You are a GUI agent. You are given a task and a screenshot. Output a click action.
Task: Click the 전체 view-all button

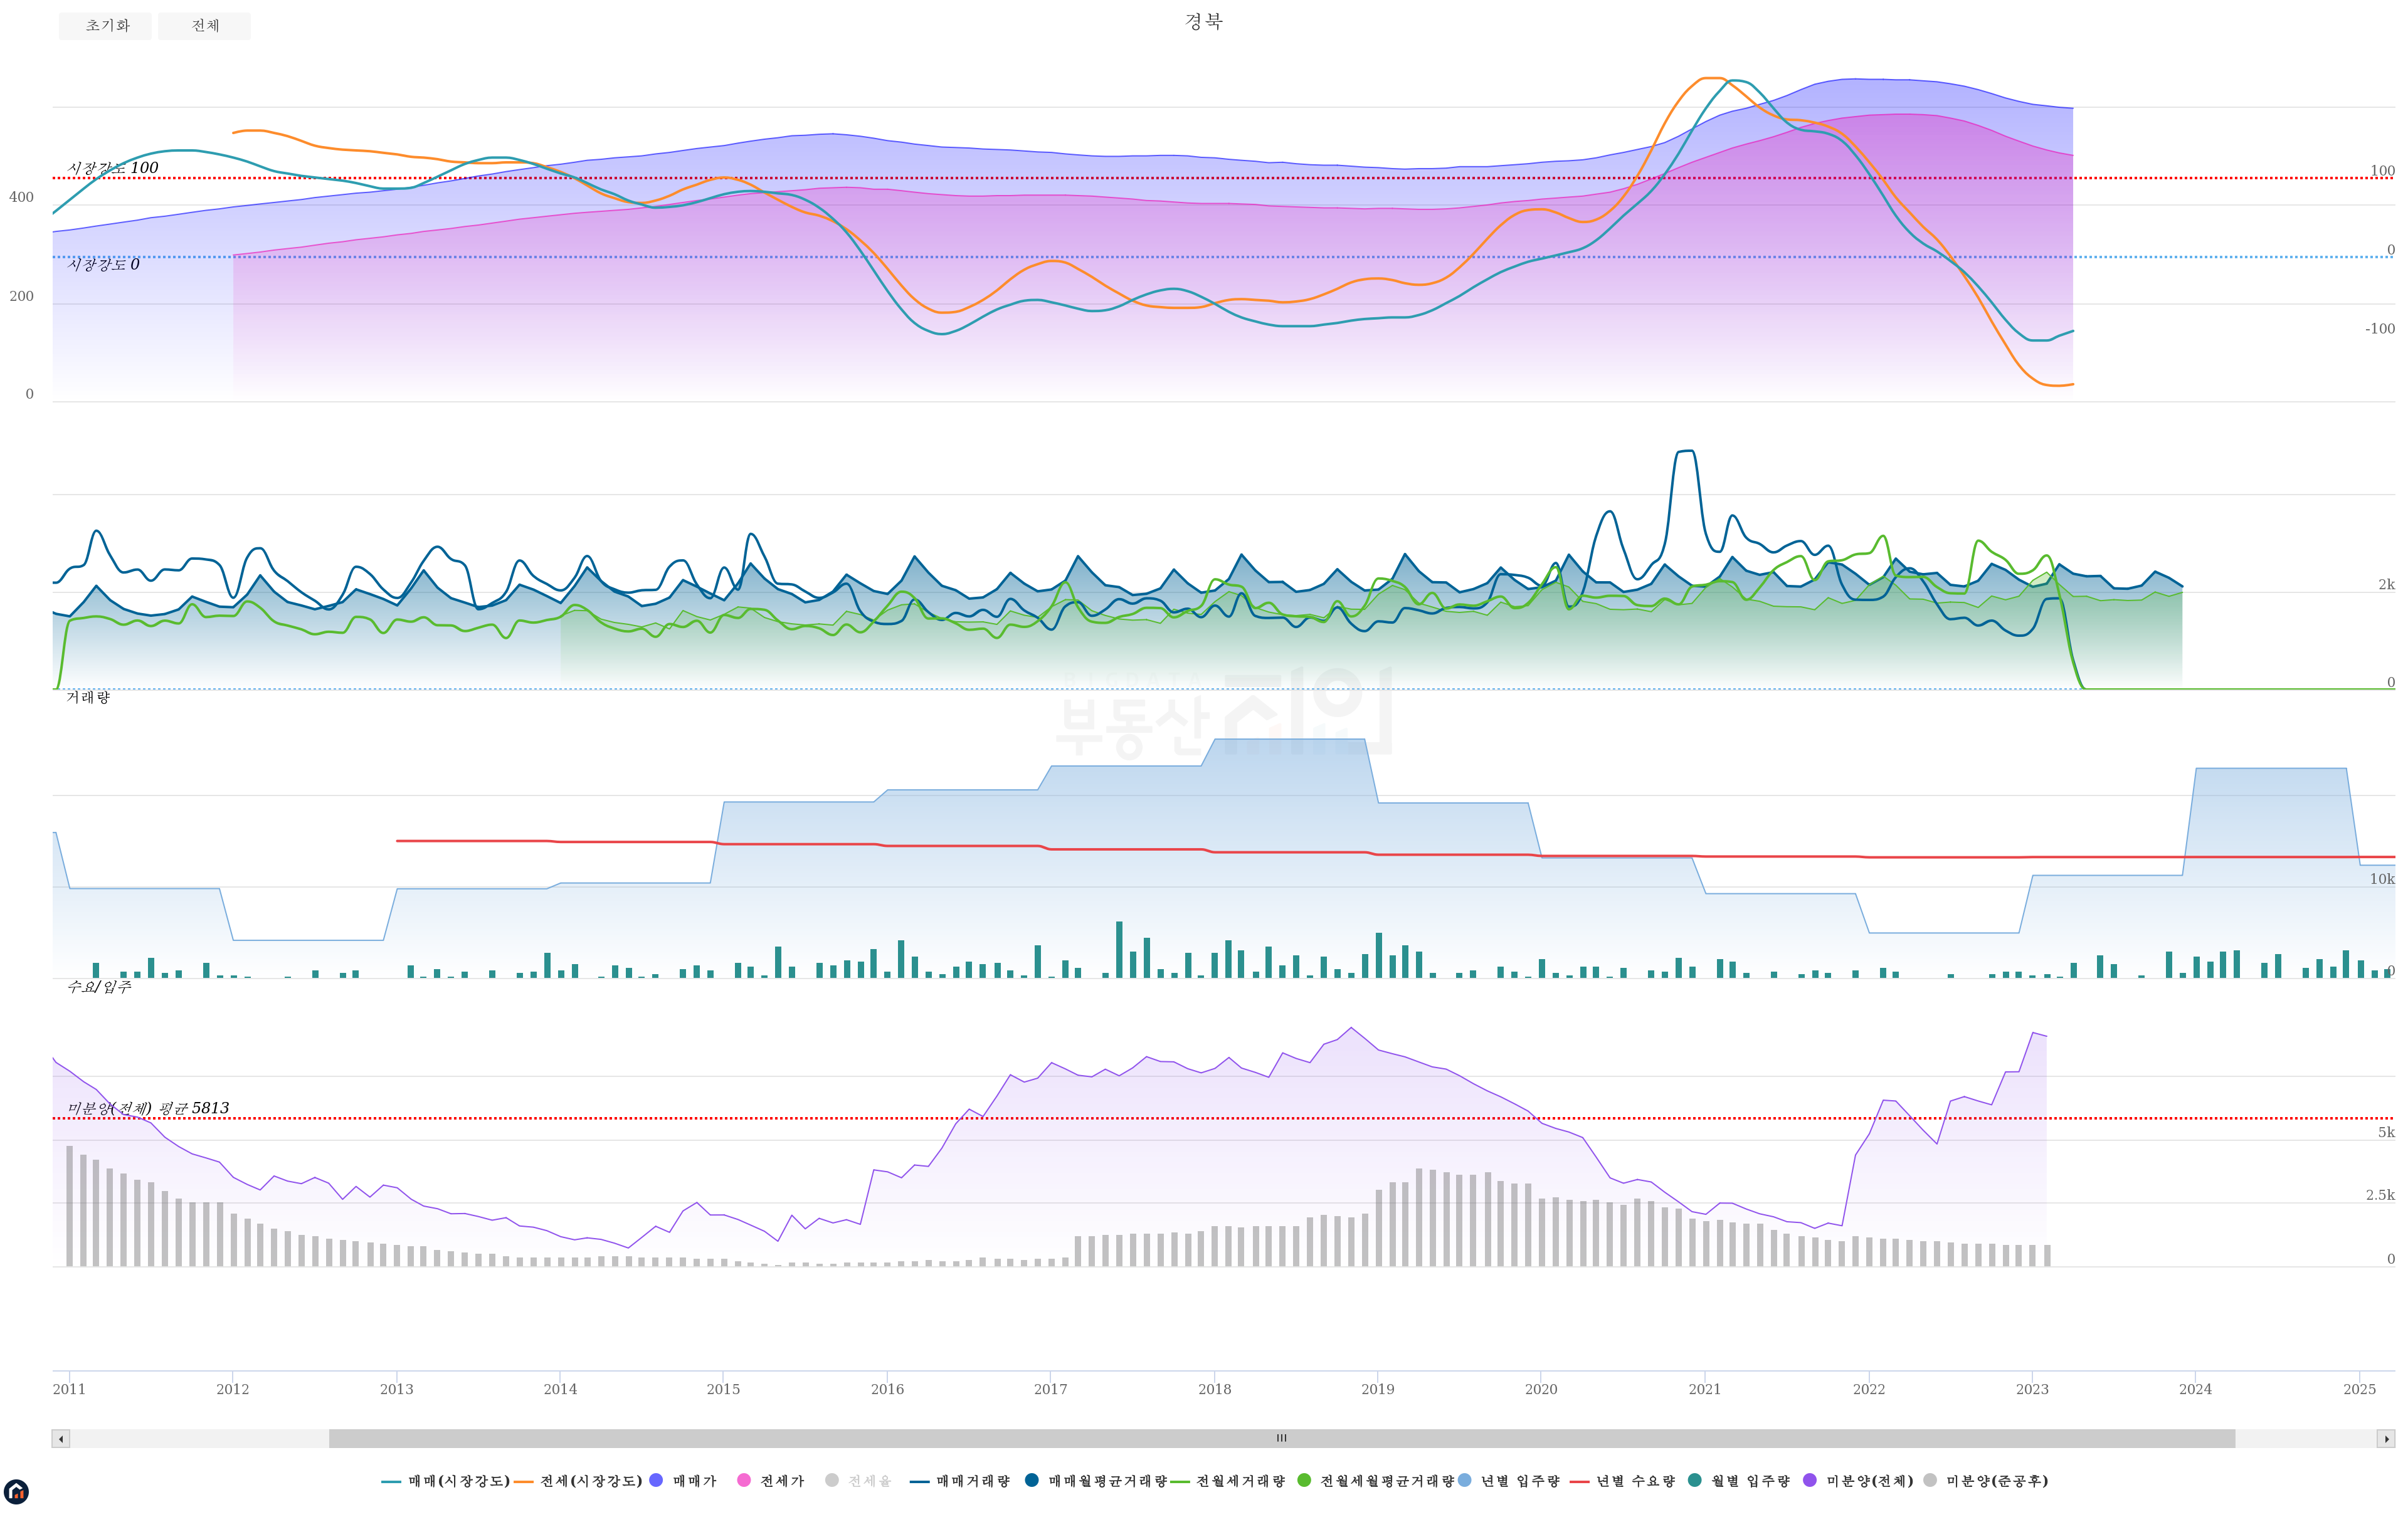pos(204,26)
